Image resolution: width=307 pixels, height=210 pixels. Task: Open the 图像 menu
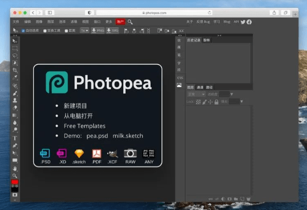pyautogui.click(x=39, y=22)
